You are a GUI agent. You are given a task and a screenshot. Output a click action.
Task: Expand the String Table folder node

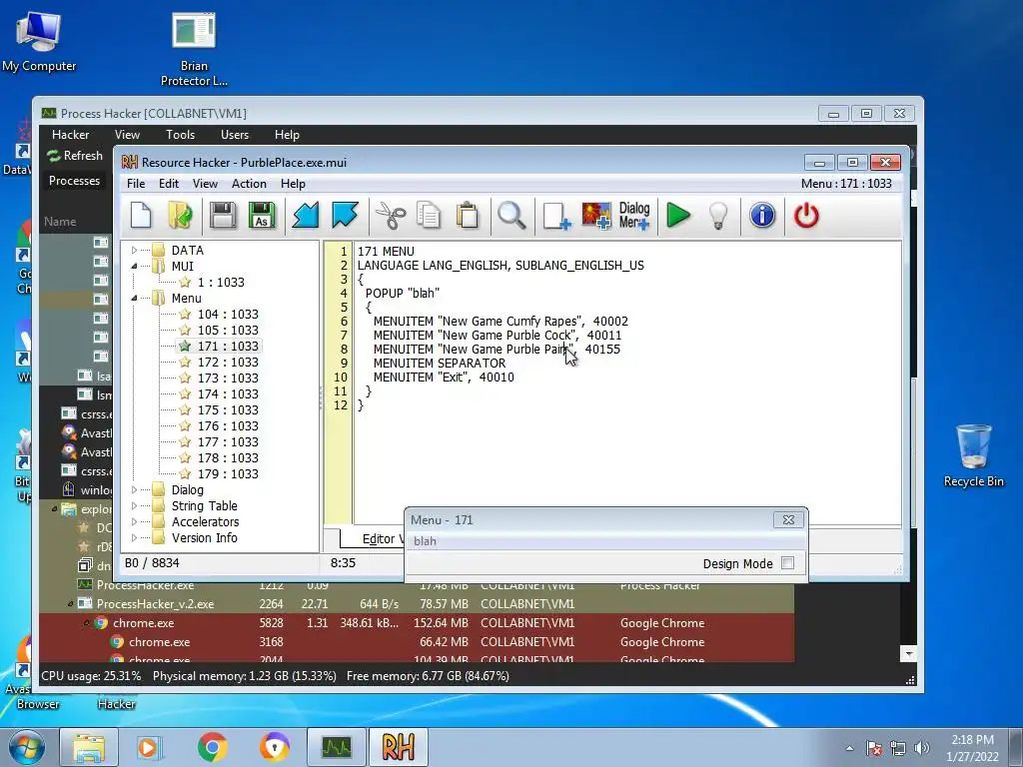click(x=135, y=506)
